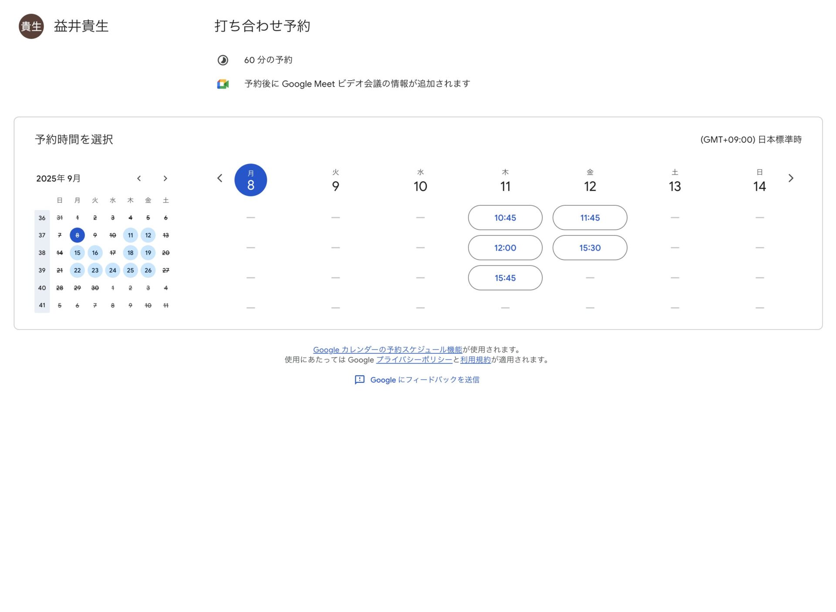This screenshot has height=612, width=836.
Task: Choose the 11:45 slot on Friday 12
Action: point(590,218)
